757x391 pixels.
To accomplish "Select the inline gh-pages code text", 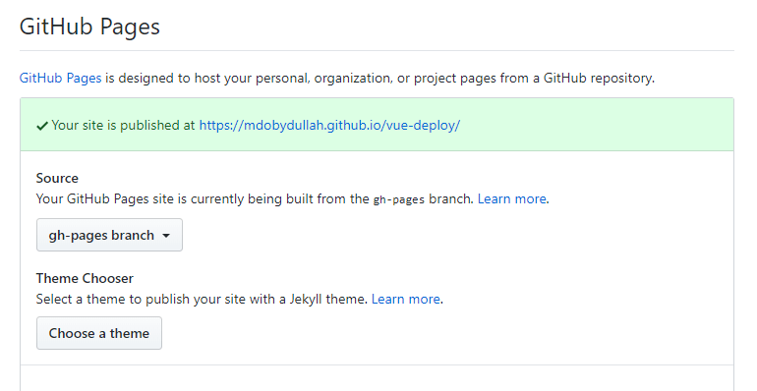I will click(399, 199).
